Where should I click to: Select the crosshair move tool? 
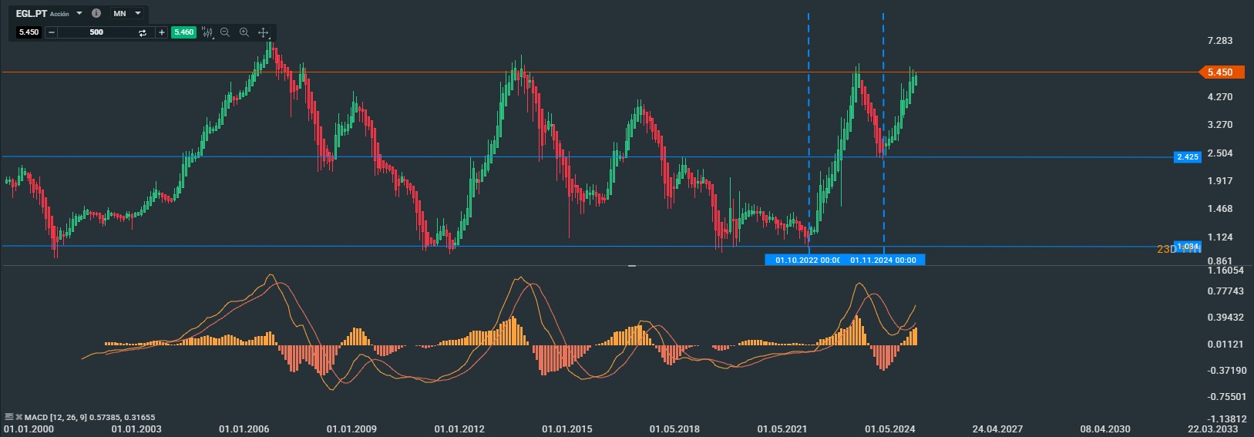263,32
